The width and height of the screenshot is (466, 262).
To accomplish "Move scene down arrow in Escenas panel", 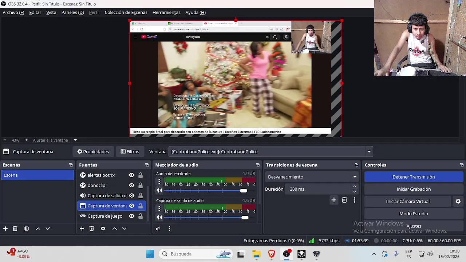I will pos(48,229).
